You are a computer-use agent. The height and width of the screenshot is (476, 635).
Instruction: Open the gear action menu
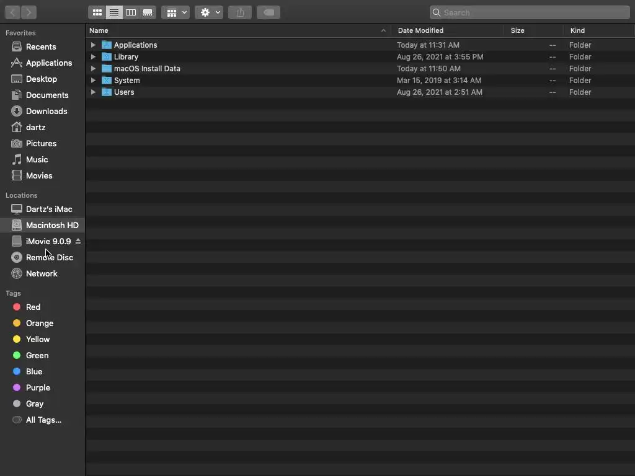[x=209, y=12]
